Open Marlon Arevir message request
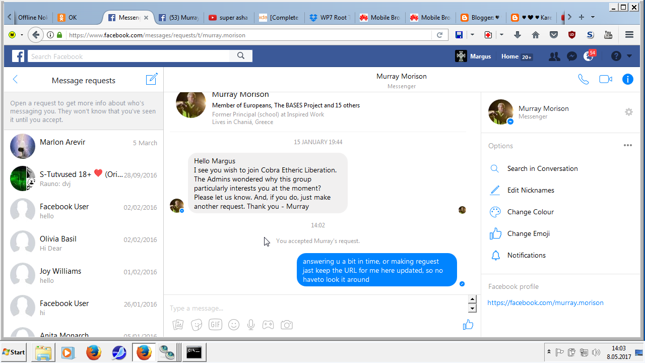 point(84,146)
